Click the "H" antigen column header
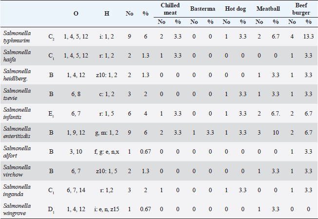 pyautogui.click(x=106, y=14)
